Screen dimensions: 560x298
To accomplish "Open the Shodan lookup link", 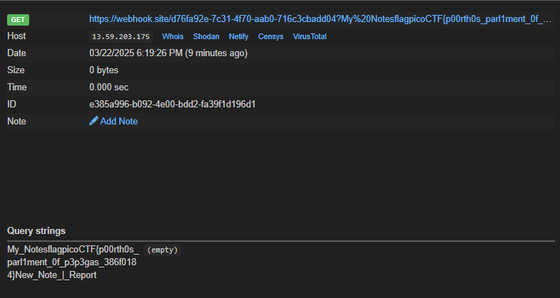I will pos(206,36).
